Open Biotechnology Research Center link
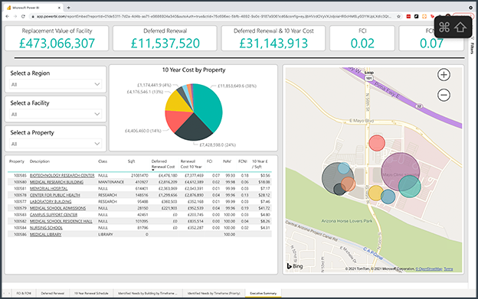The height and width of the screenshot is (299, 478). click(x=62, y=176)
